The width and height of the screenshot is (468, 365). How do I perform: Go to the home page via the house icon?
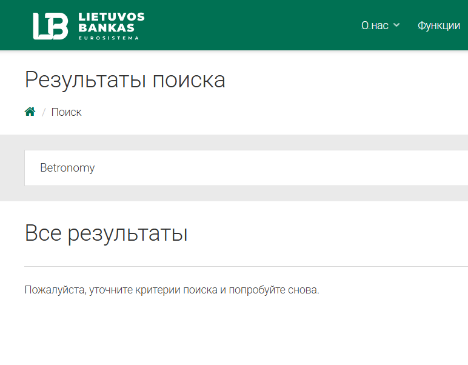[x=30, y=112]
